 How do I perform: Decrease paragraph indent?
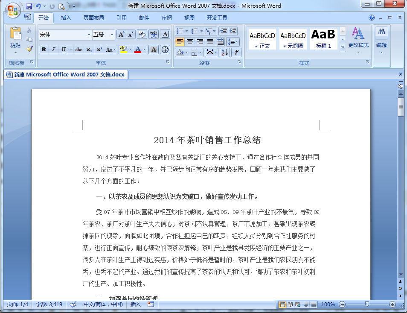tap(224, 31)
